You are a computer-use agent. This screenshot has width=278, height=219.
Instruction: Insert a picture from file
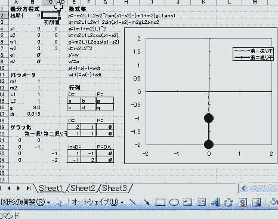pos(257,202)
